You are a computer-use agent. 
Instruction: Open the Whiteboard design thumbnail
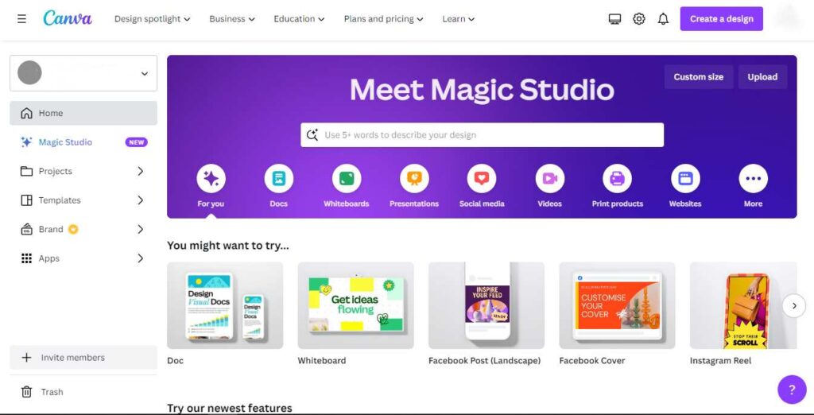point(356,305)
